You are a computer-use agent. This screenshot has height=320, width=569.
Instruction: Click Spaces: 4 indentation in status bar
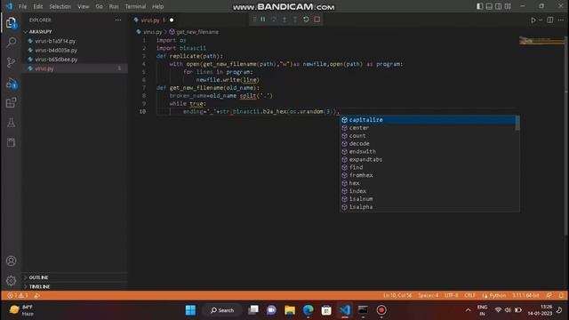pyautogui.click(x=429, y=295)
